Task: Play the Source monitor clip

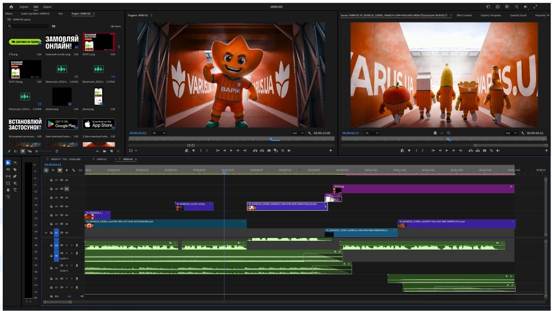Action: (x=447, y=150)
